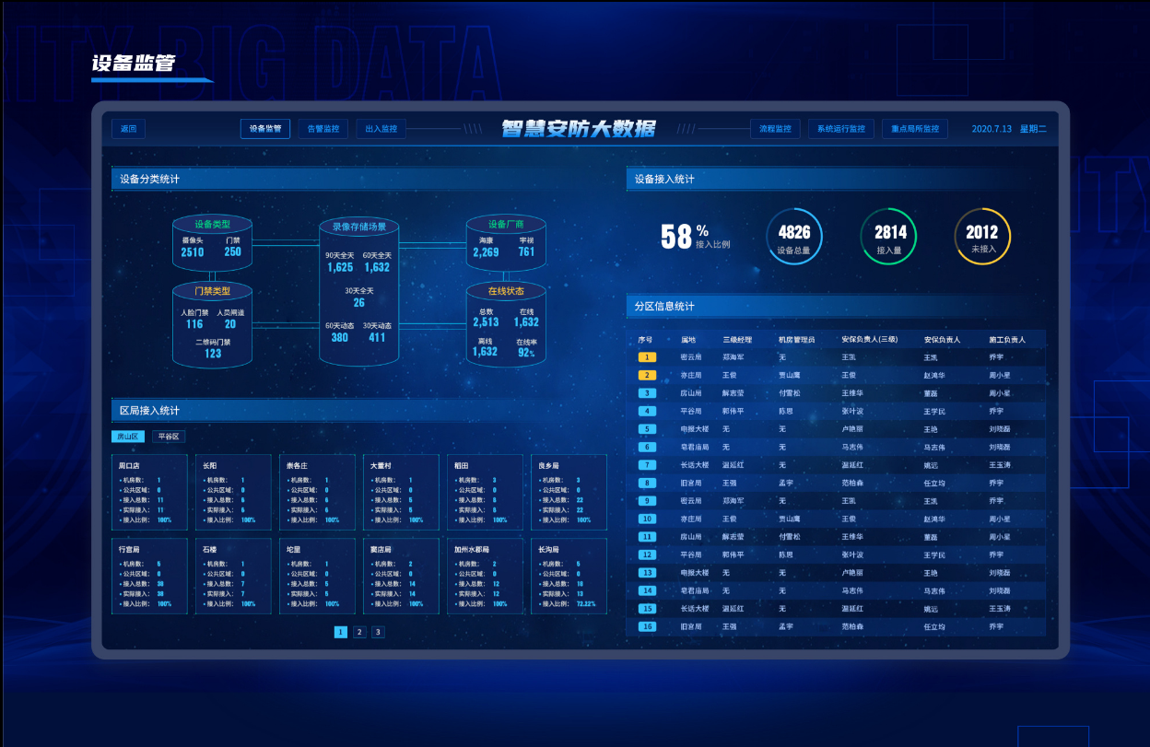Click 贾山鹰 in table row 10
Screen dimensions: 1150x747
coord(789,519)
